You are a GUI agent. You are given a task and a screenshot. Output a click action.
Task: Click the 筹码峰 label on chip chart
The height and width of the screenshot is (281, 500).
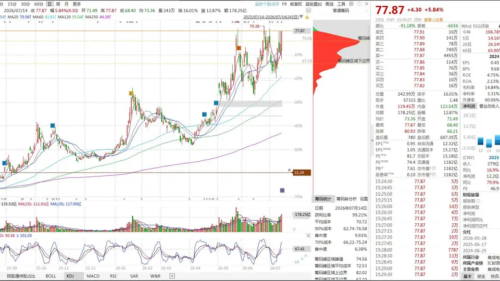(x=364, y=38)
